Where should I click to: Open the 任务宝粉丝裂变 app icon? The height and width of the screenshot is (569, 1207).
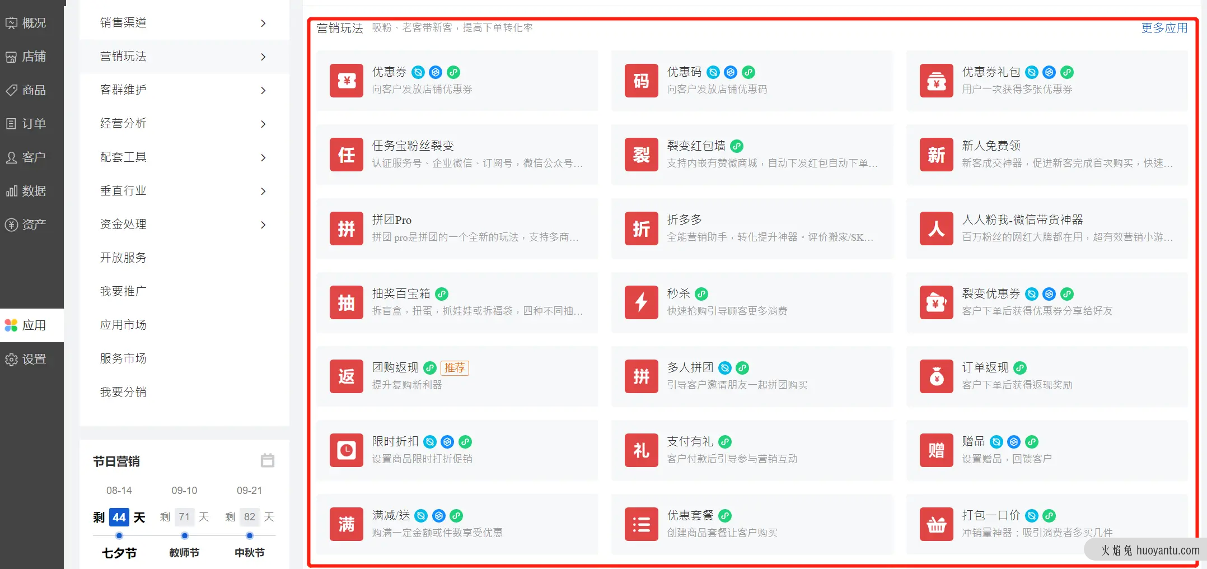[x=346, y=155]
